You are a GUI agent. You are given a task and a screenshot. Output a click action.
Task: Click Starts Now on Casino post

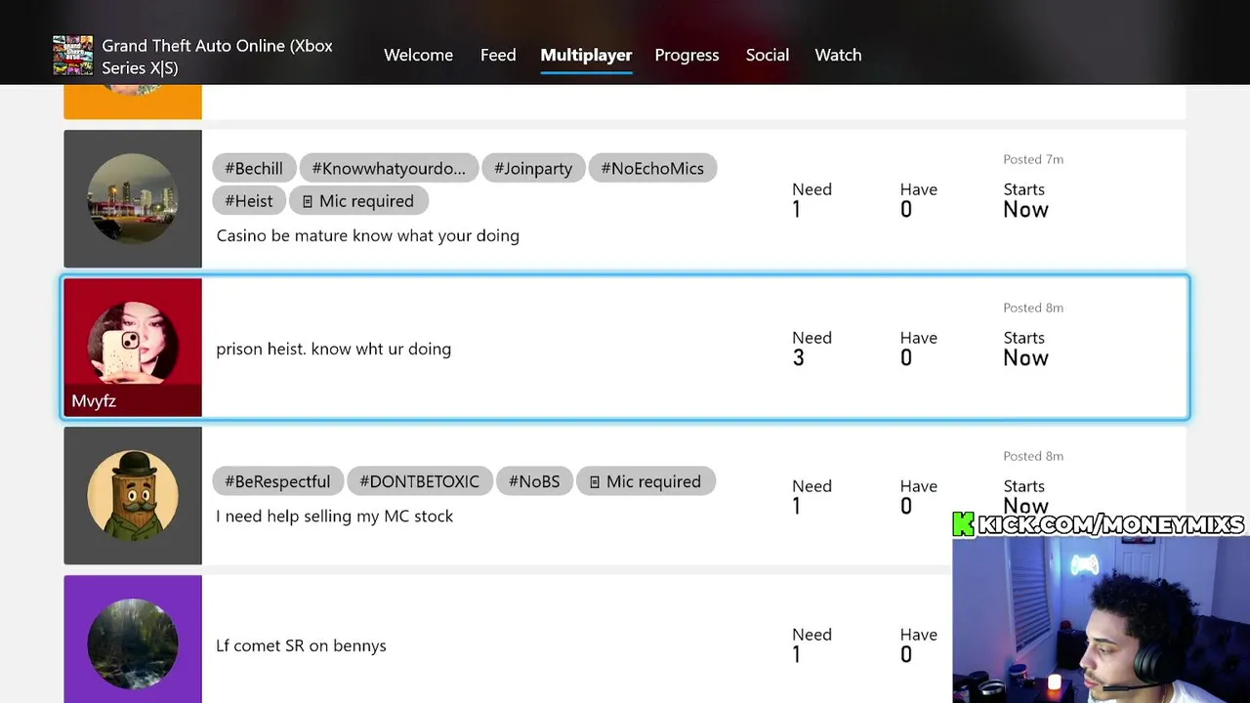pos(1025,200)
